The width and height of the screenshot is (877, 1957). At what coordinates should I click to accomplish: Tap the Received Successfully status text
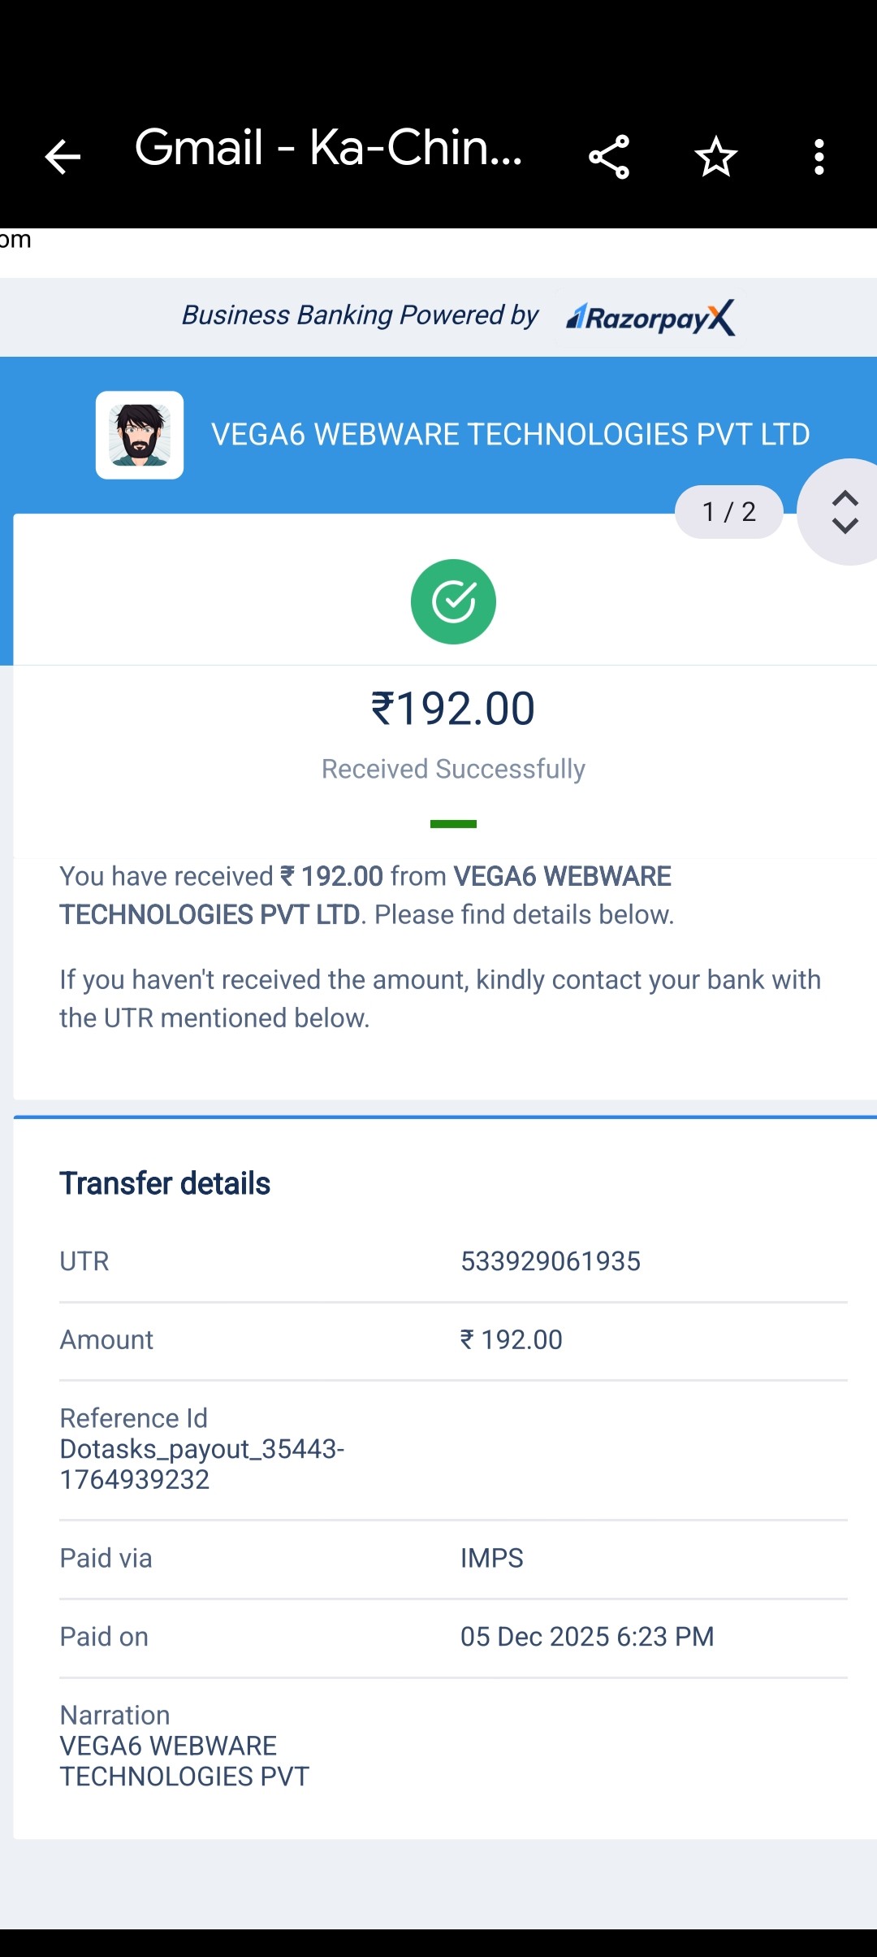pyautogui.click(x=453, y=769)
